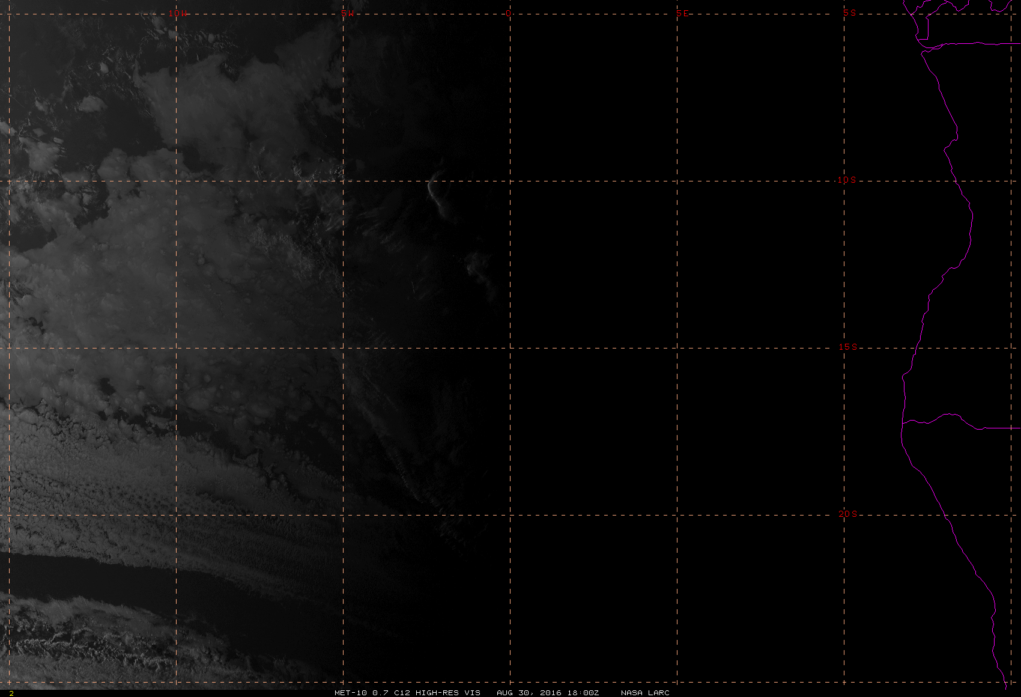Click the "15S" latitude label

[x=847, y=347]
